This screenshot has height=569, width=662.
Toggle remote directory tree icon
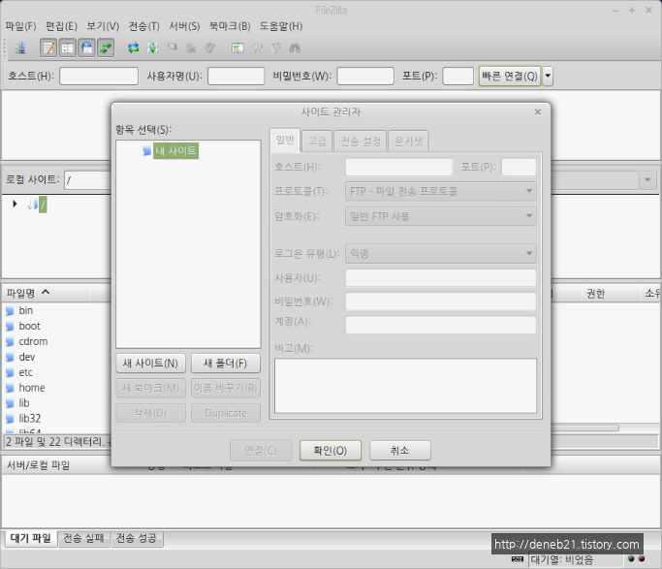pos(86,47)
